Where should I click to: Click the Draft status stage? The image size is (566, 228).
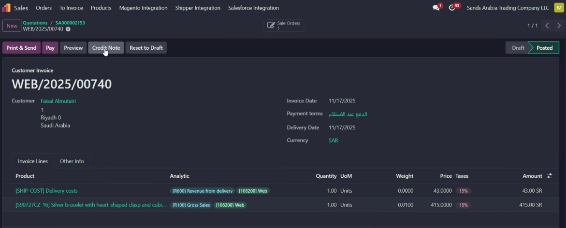(518, 48)
